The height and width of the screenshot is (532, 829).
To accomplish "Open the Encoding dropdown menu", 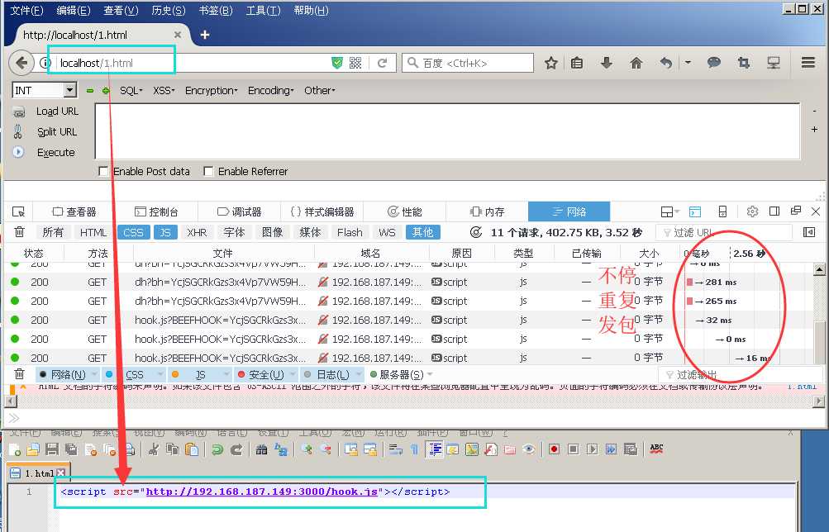I will point(271,90).
